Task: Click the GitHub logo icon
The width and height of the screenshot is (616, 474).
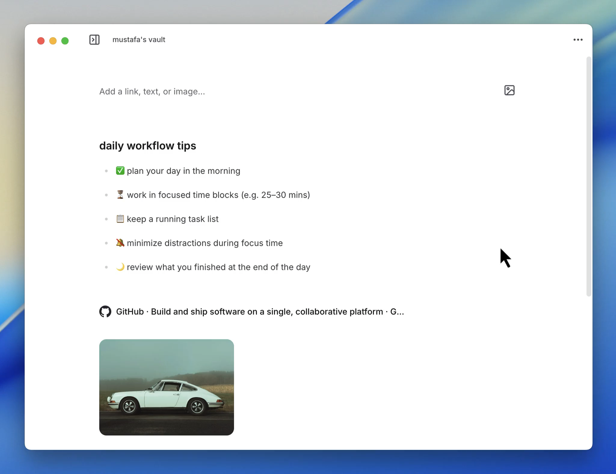Action: click(105, 312)
